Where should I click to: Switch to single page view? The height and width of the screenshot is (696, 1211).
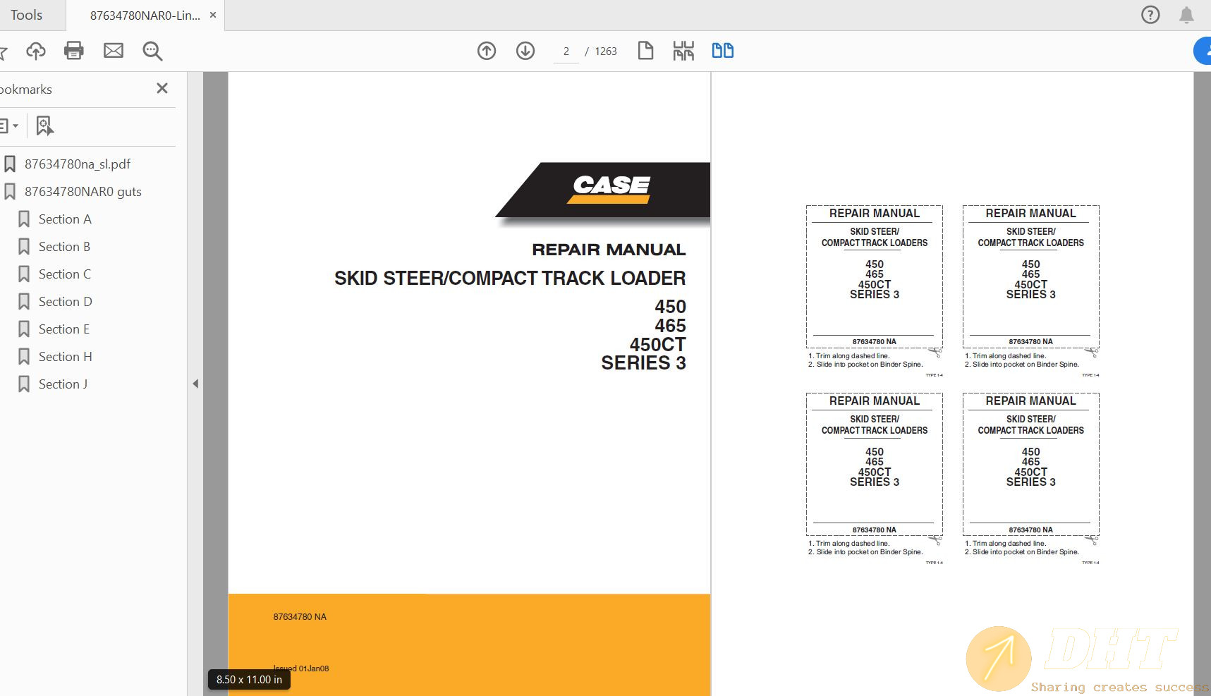(645, 50)
